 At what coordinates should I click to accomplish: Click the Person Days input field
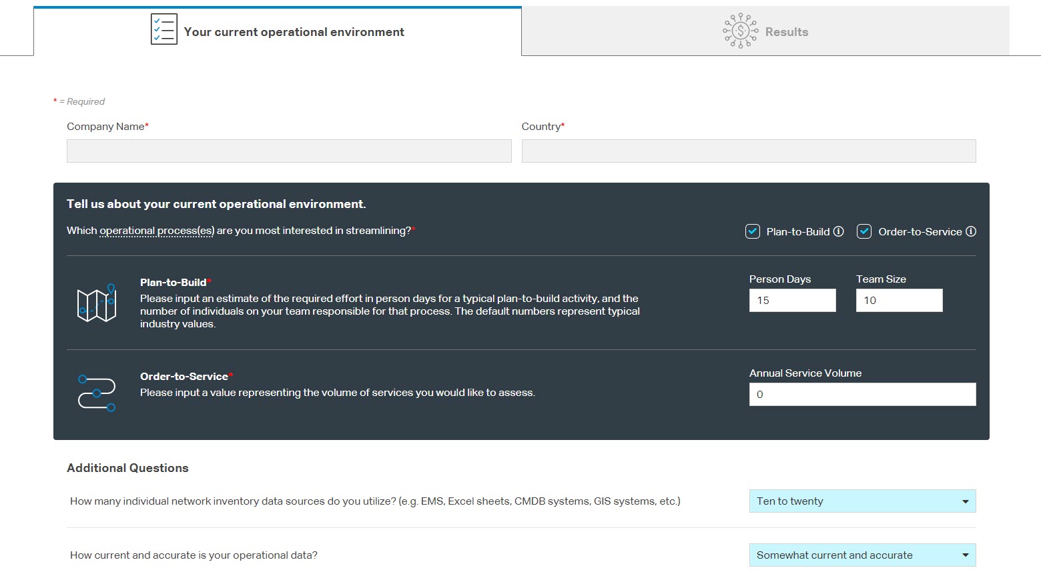[792, 301]
